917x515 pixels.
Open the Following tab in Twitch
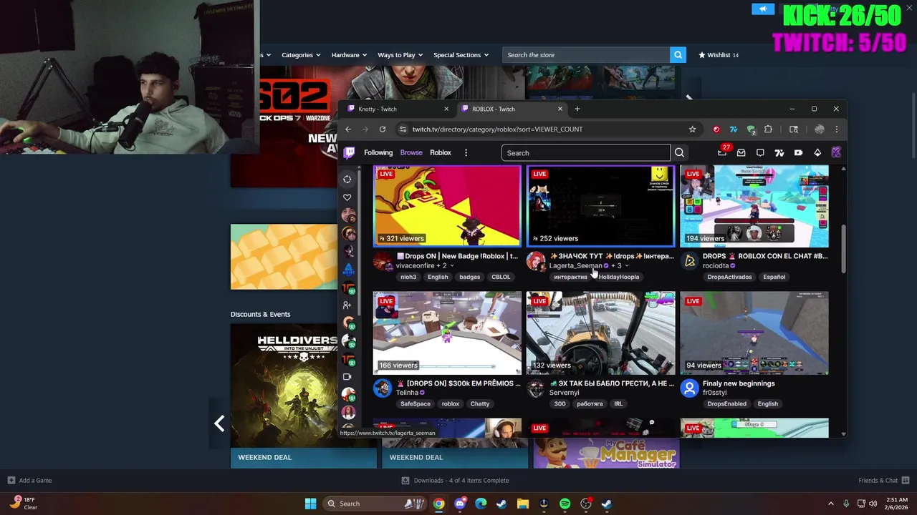pos(378,152)
